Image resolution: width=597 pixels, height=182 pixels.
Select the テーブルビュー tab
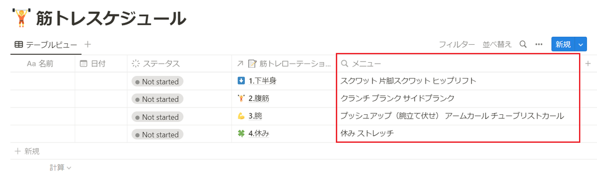pos(46,44)
